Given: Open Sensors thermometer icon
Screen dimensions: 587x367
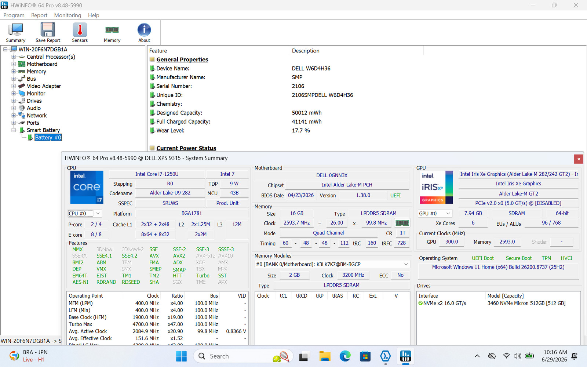Looking at the screenshot, I should tap(80, 33).
